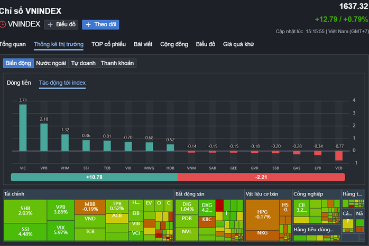The image size is (369, 246).
Task: Click the green +10.78 summary bar
Action: [x=94, y=178]
